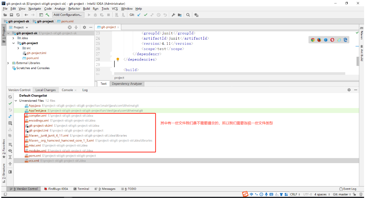Toggle the preview diff panel icon
This screenshot has height=198, width=366.
[x=10, y=172]
